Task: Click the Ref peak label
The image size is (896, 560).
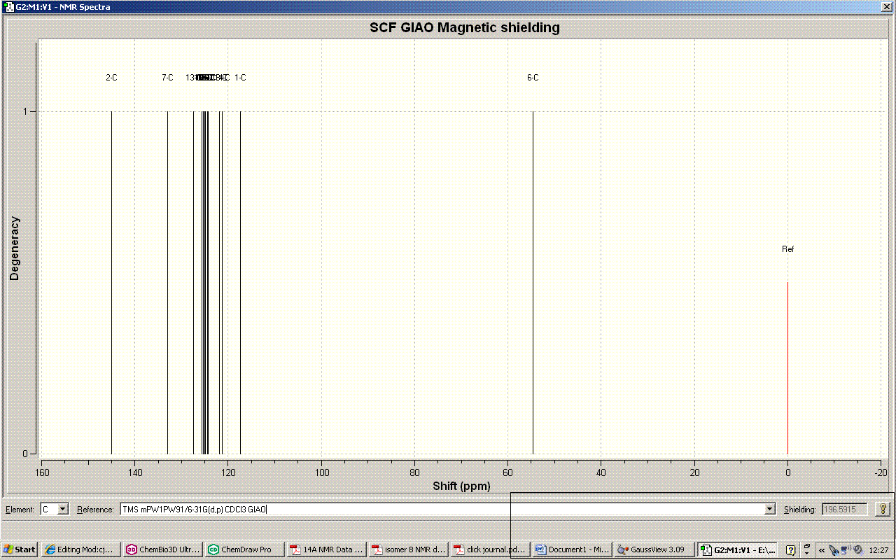Action: (788, 249)
